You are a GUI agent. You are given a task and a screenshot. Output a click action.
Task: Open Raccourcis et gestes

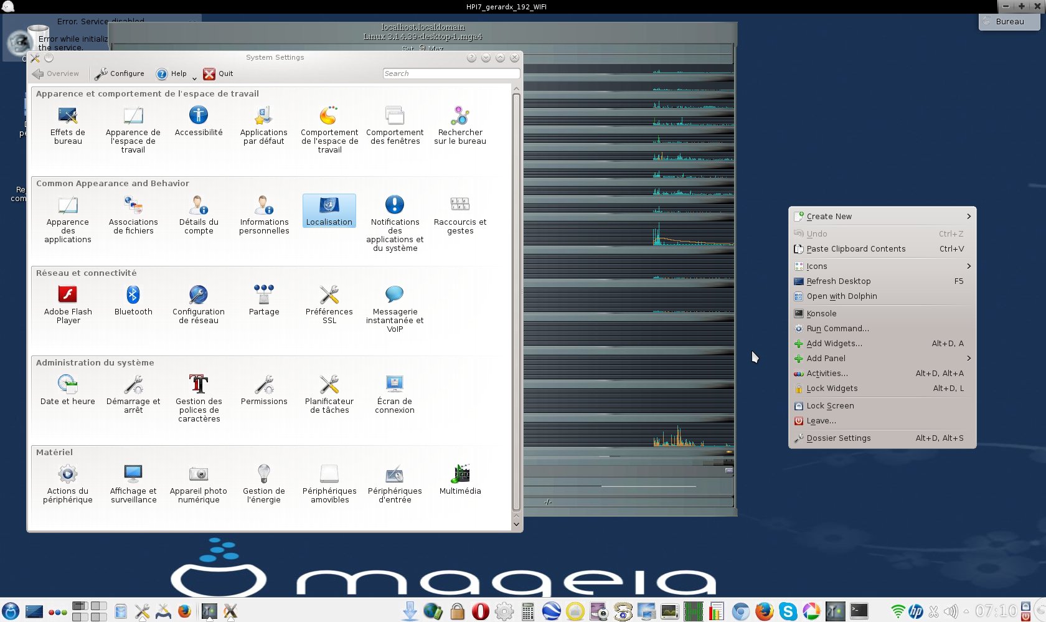point(460,215)
